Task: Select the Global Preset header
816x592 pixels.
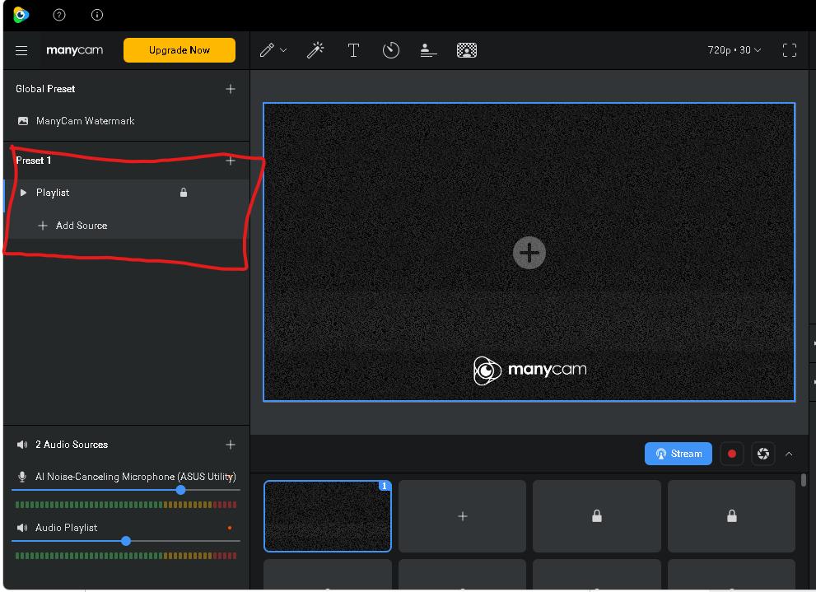Action: click(x=45, y=88)
